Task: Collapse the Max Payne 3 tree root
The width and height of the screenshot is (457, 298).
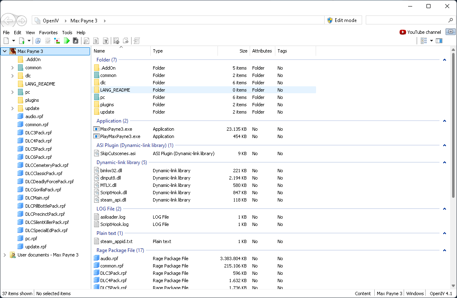Action: coord(4,51)
